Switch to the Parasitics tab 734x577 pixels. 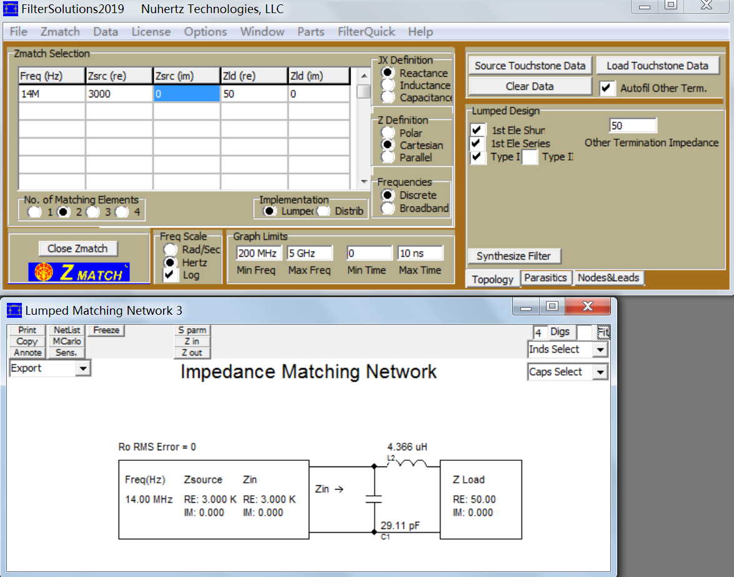[x=545, y=278]
